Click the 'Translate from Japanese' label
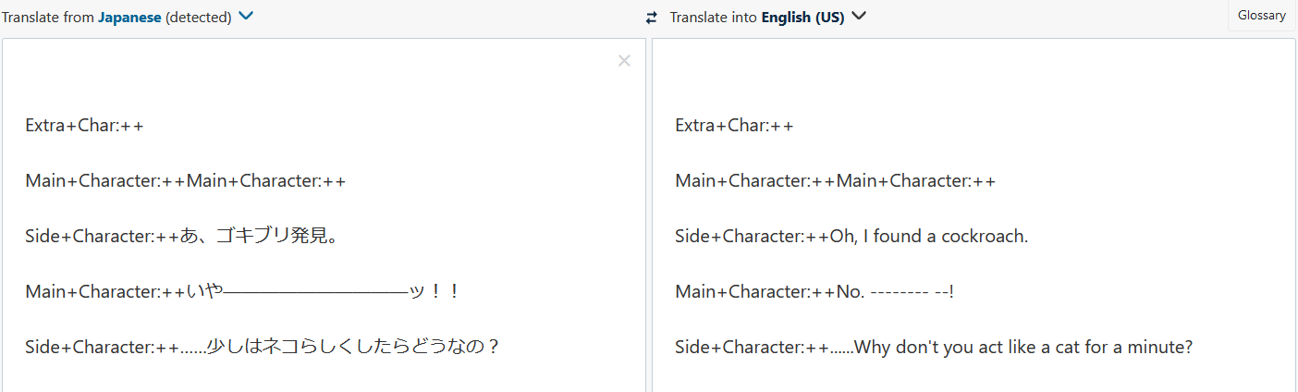 click(x=116, y=18)
